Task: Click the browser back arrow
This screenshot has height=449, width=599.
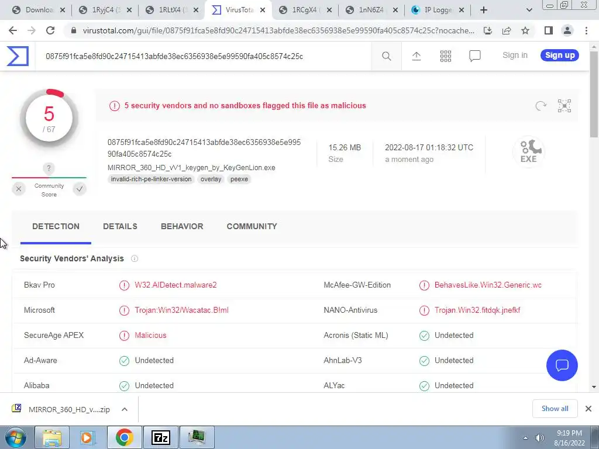Action: pos(13,30)
